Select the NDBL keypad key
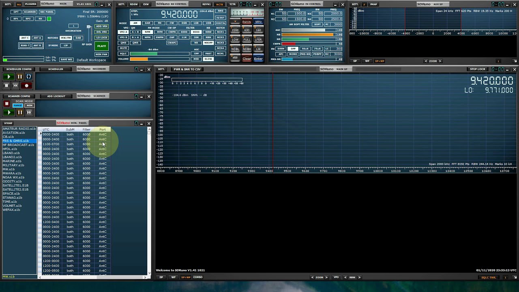This screenshot has width=519, height=292. (235, 49)
